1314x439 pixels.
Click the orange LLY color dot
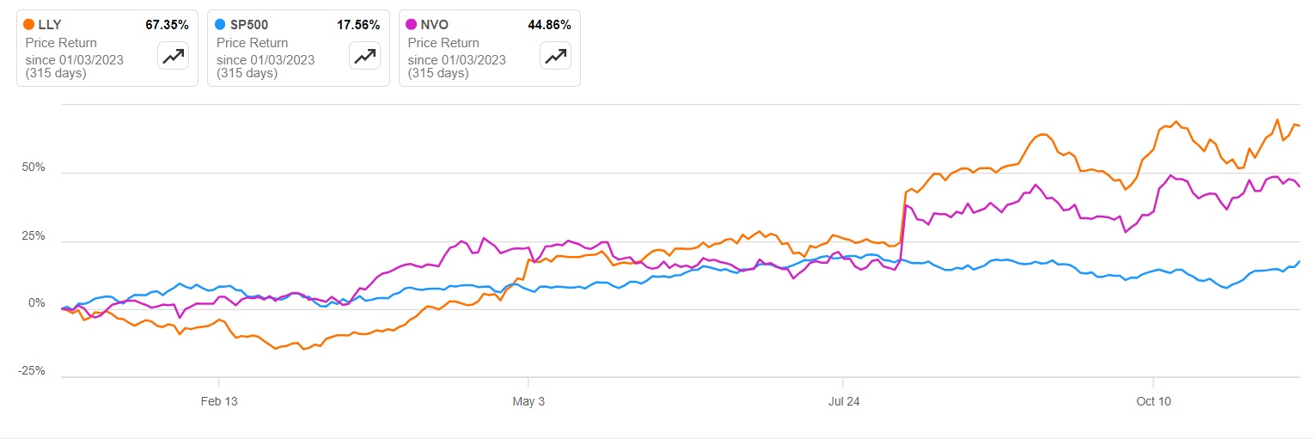[x=30, y=25]
